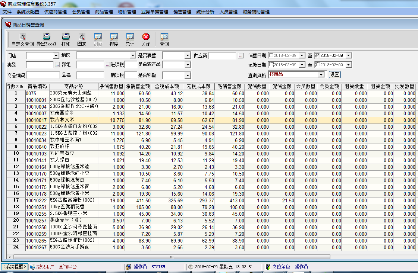
Task: Open 记帐日期 start date picker arrow
Action: (302, 65)
